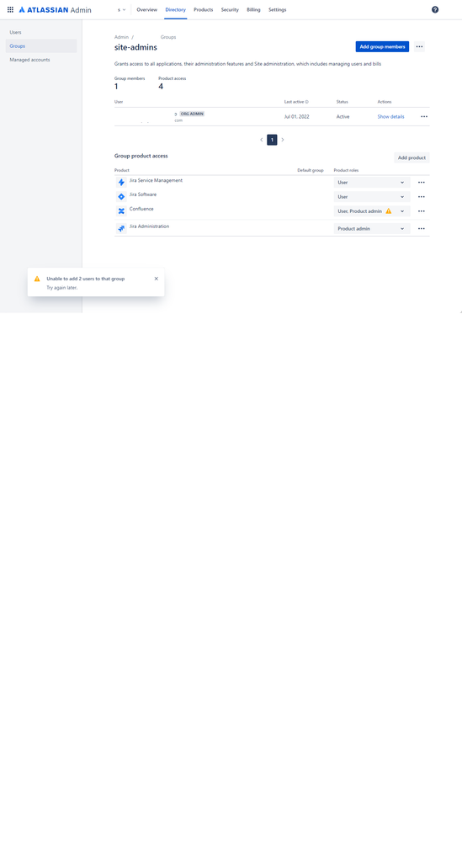This screenshot has height=841, width=462.
Task: Open Managed accounts in the sidebar
Action: click(x=41, y=60)
